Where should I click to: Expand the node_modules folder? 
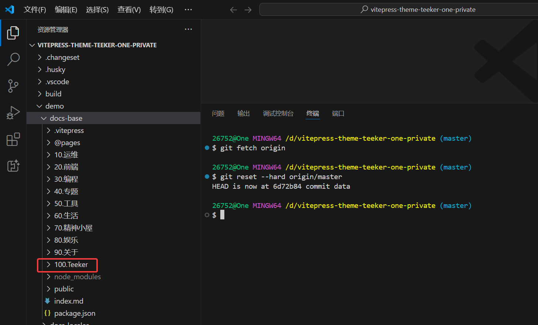(114, 277)
